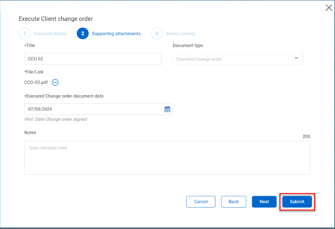Remove the CCO-02.pdf attachment

click(x=55, y=82)
